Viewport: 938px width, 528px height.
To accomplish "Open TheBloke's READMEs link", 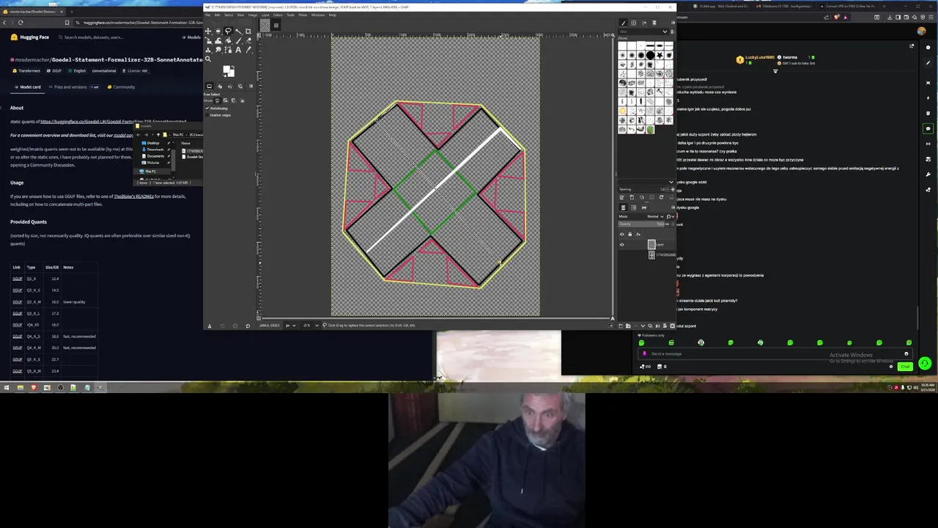I will (133, 197).
